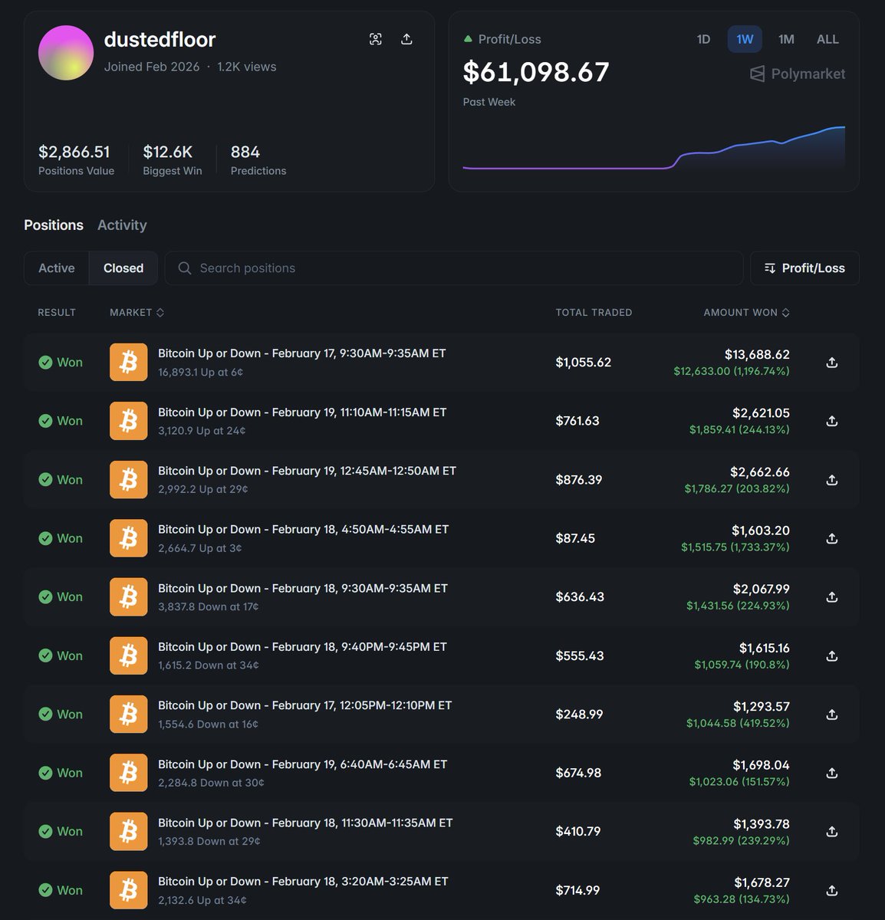This screenshot has width=885, height=920.
Task: Click into the Search positions field
Action: coord(454,268)
